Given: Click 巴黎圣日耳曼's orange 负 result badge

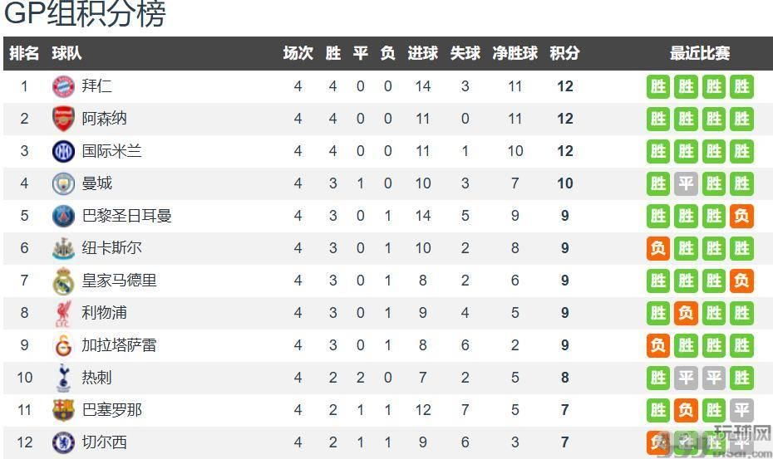Looking at the screenshot, I should tap(741, 216).
